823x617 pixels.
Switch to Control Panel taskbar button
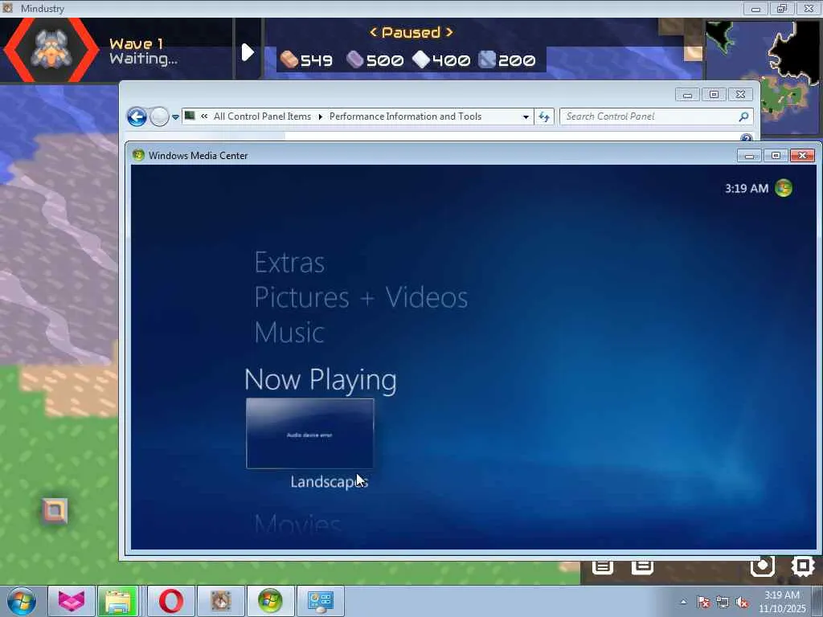pyautogui.click(x=320, y=601)
